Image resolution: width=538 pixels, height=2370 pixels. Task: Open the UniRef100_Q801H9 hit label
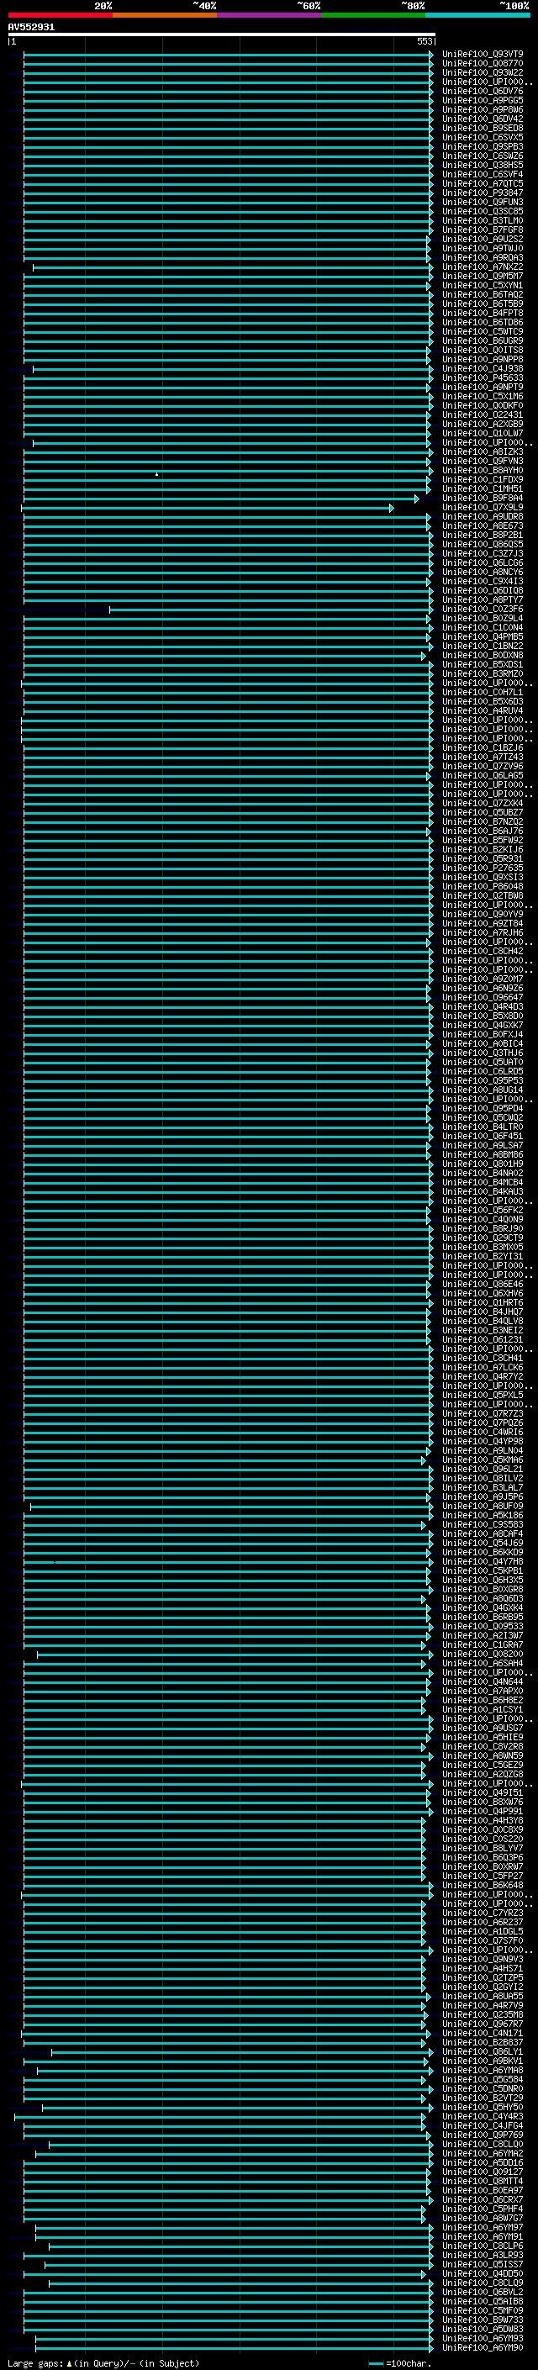(483, 1164)
